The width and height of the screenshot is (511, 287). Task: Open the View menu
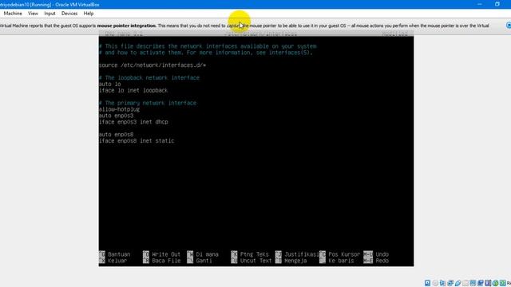pyautogui.click(x=33, y=14)
